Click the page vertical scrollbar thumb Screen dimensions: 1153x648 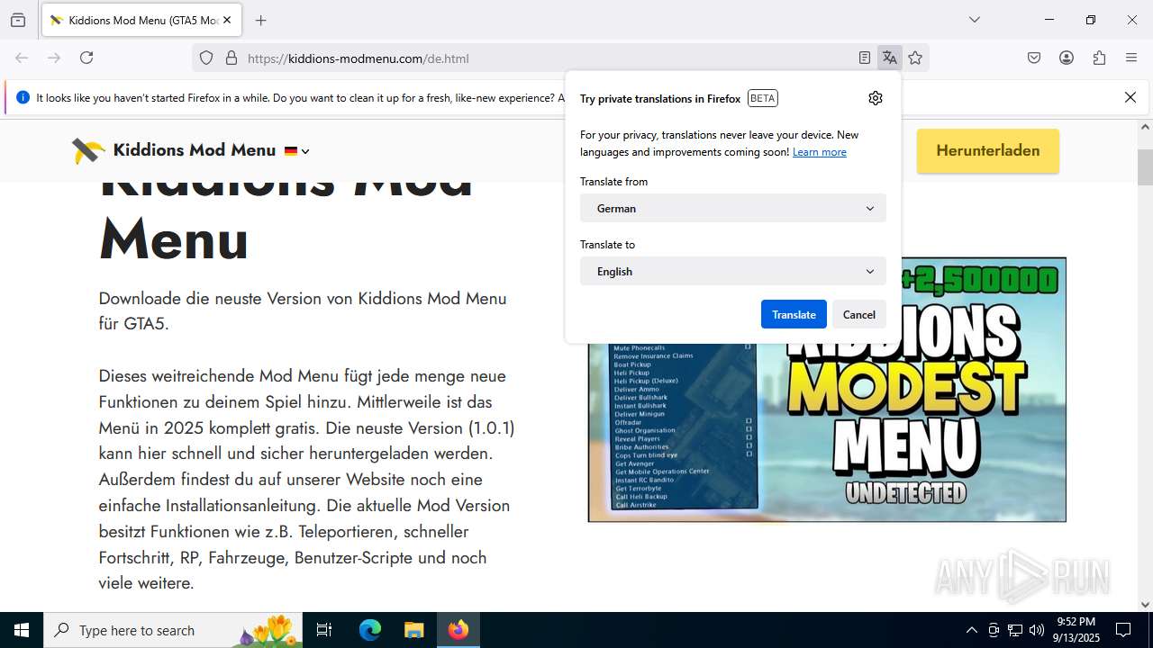click(1145, 166)
